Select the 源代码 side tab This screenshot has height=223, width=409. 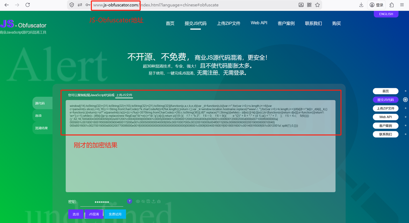point(43,103)
